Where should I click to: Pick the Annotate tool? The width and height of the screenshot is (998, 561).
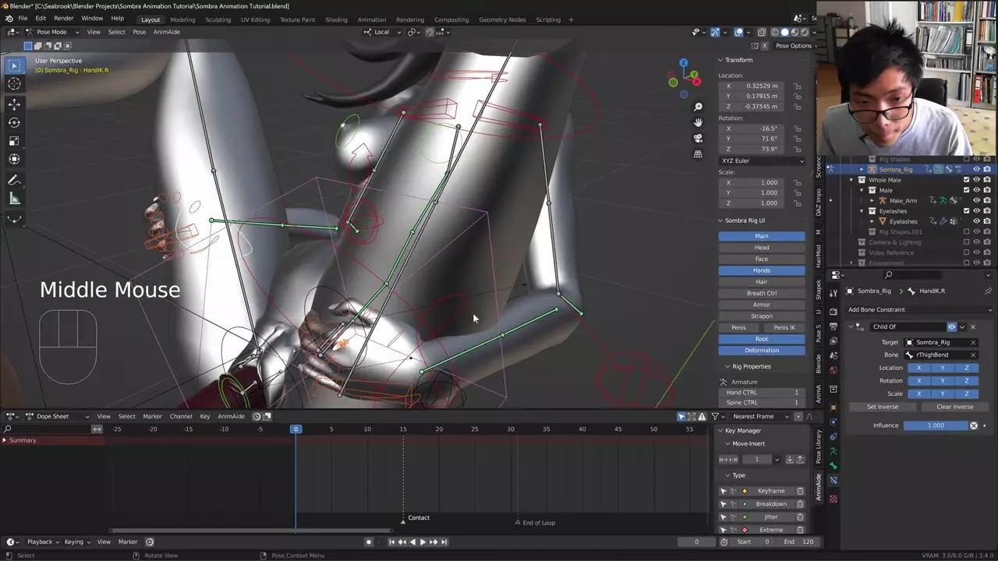pyautogui.click(x=14, y=181)
